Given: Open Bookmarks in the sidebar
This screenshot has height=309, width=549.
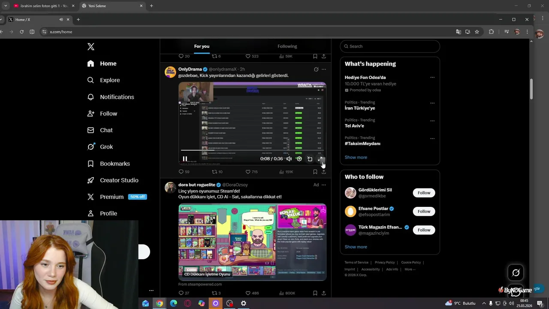Looking at the screenshot, I should click(108, 164).
